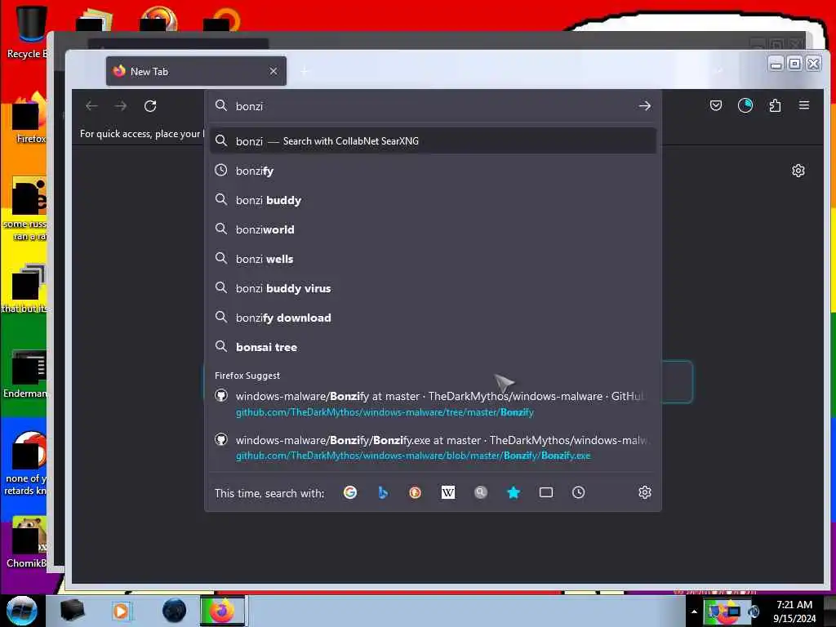Close the New Tab tab
This screenshot has height=627, width=836.
[x=273, y=71]
